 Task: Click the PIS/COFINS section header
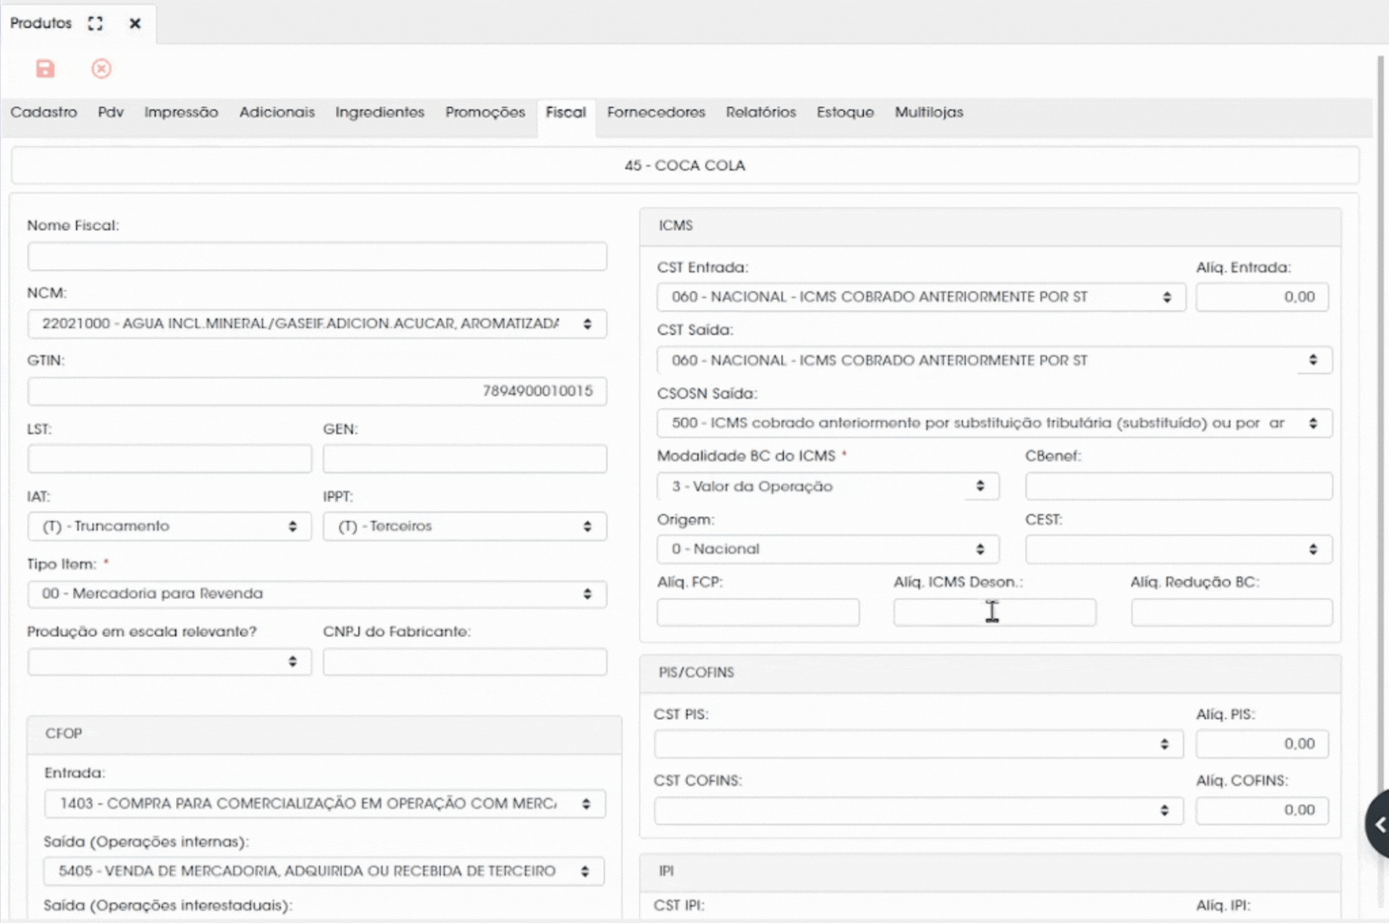coord(991,673)
